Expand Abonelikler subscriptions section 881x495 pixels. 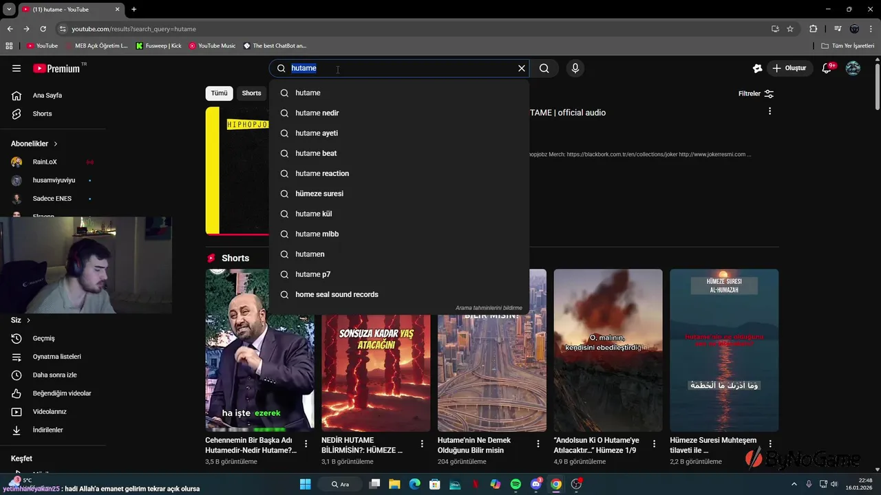tap(34, 144)
